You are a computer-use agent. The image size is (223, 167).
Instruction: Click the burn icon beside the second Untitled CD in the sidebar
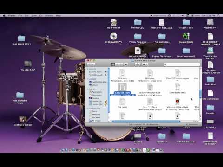coord(106,104)
